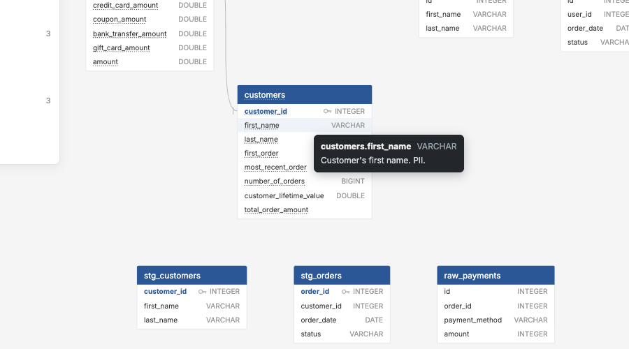
Task: Select the stg_customers table header
Action: (191, 275)
